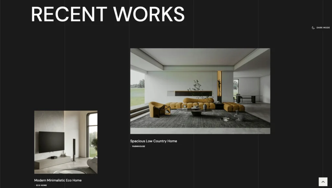This screenshot has height=188, width=332.
Task: Click the white sofa in Eco Home photo
Action: tap(93, 164)
